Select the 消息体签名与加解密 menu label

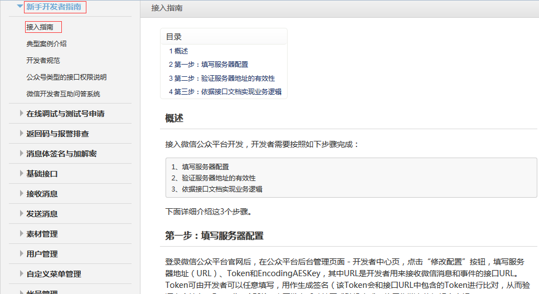tap(61, 154)
